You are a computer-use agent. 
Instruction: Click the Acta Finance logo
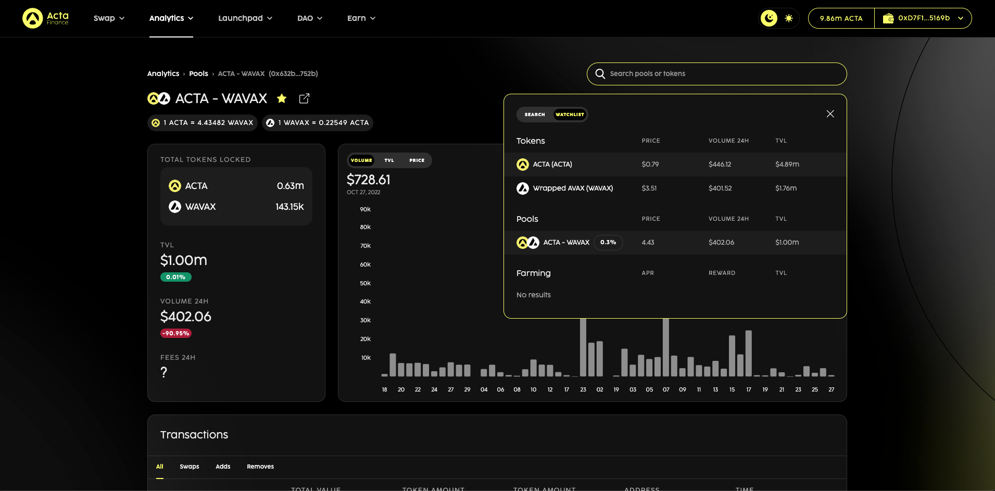pos(46,18)
